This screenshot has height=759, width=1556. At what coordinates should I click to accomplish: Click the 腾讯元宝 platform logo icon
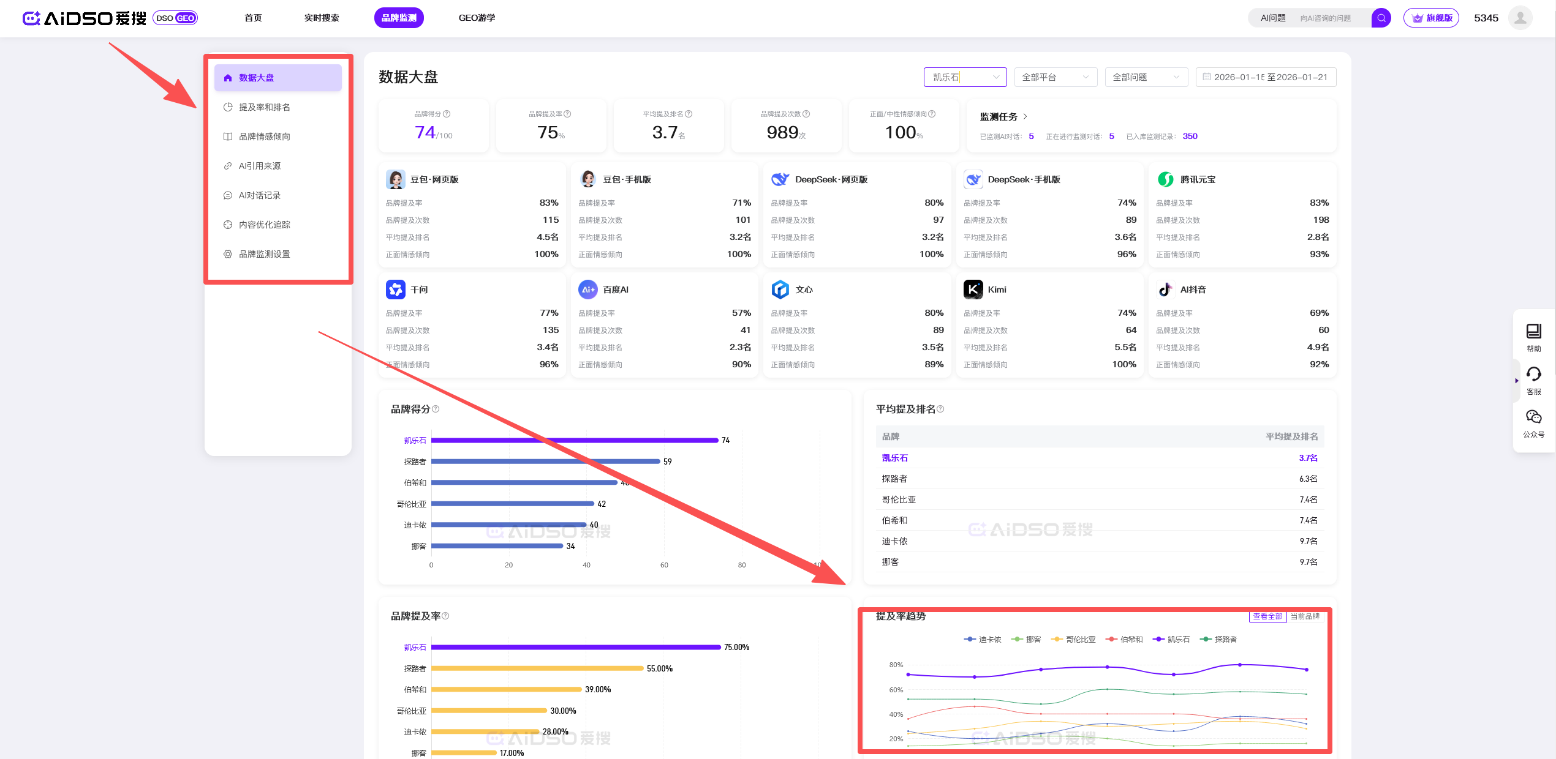click(x=1165, y=179)
